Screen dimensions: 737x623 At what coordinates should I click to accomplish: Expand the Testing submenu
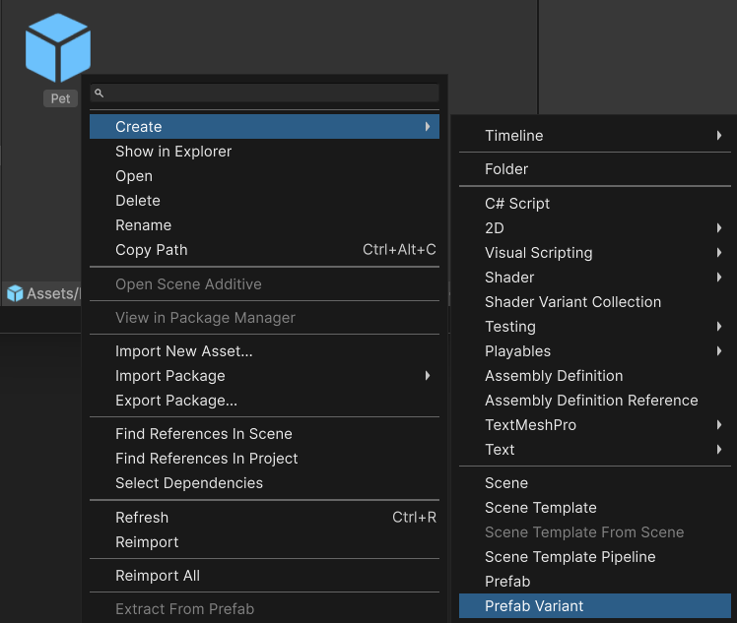pos(594,327)
